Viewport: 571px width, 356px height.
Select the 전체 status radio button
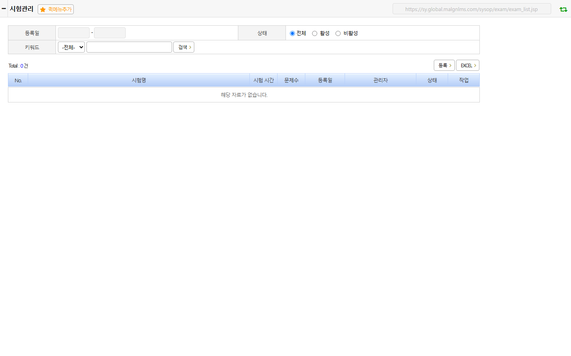coord(292,33)
